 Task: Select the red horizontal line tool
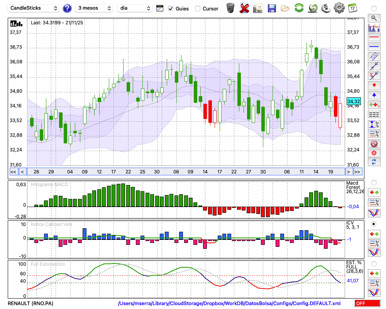click(x=374, y=37)
